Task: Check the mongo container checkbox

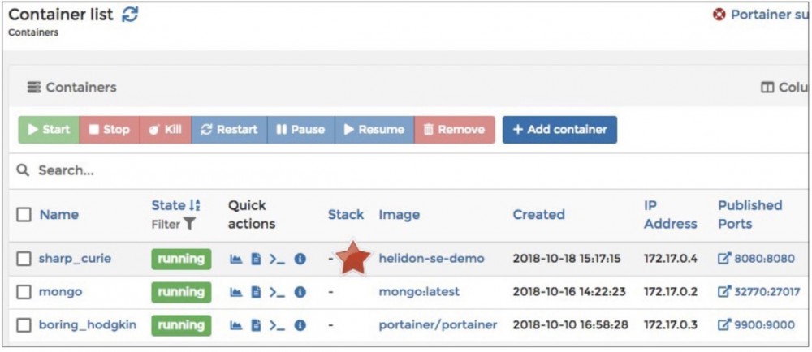Action: coord(24,292)
